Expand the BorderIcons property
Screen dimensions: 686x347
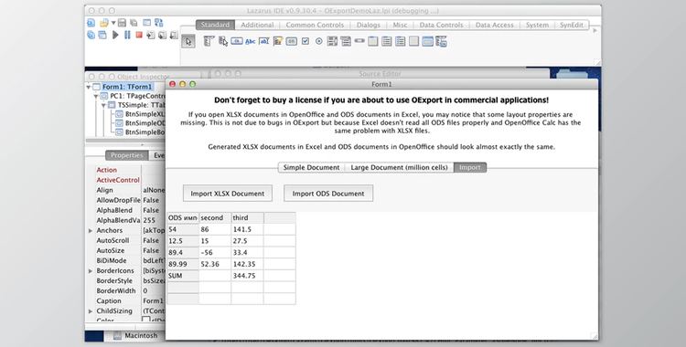(91, 270)
